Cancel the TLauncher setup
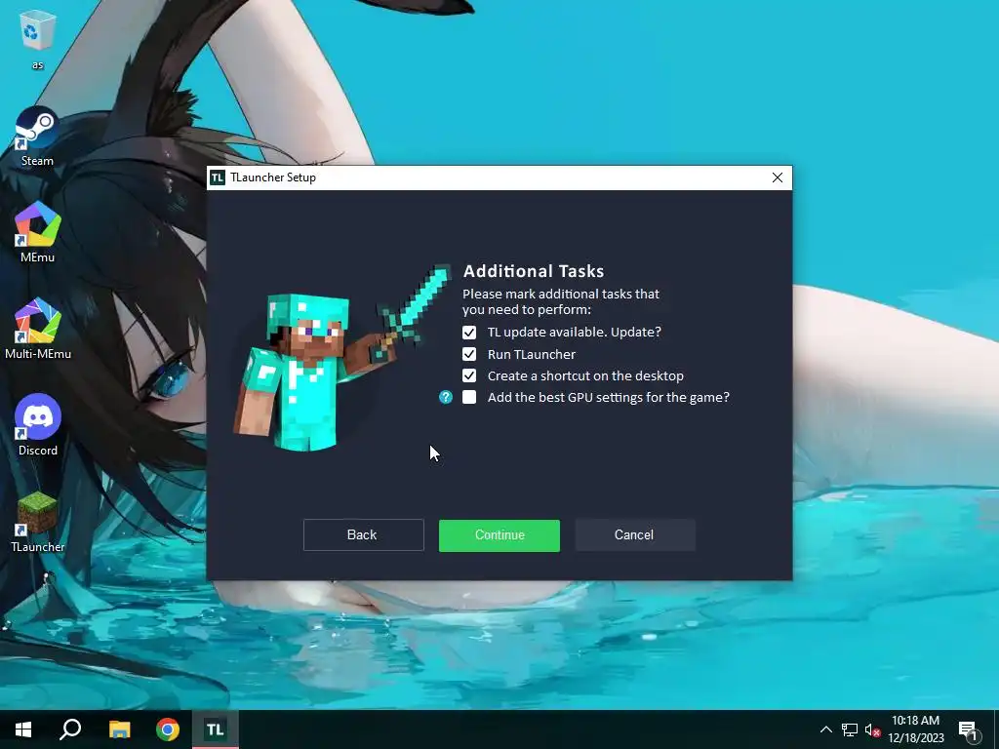Viewport: 999px width, 749px height. 634,535
